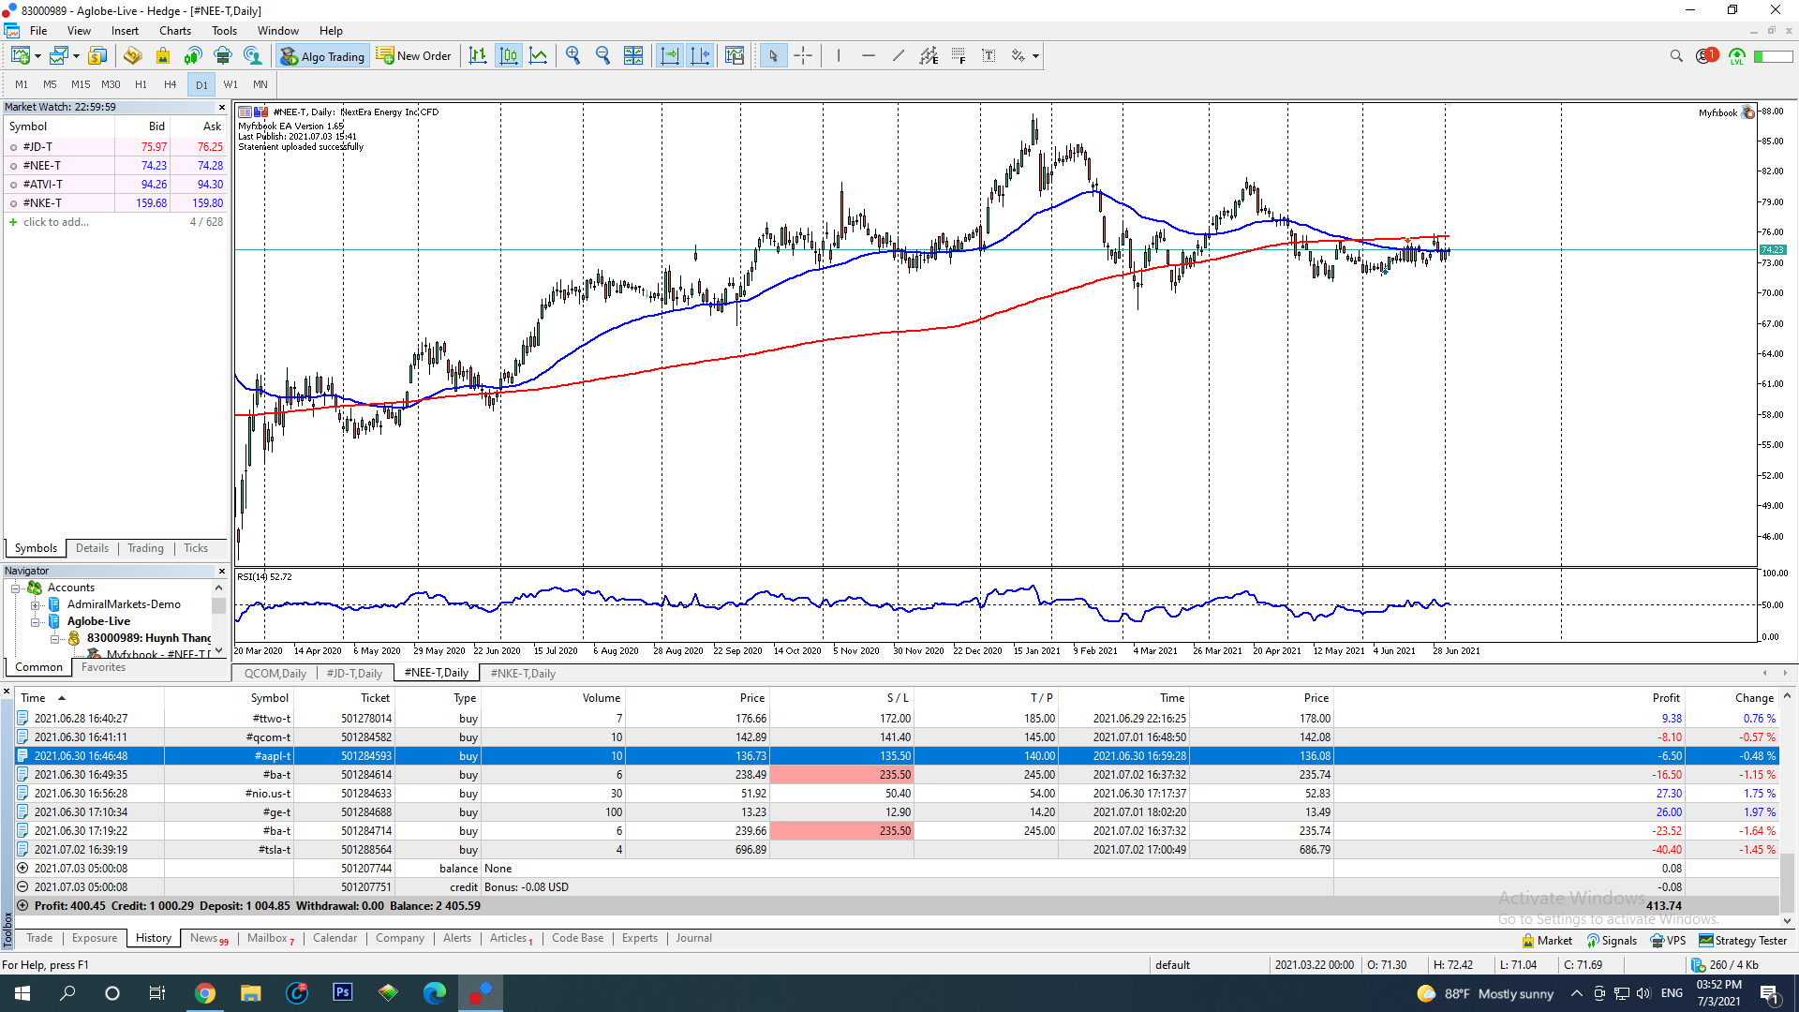This screenshot has width=1799, height=1012.
Task: Open Photoshop from the Windows taskbar
Action: [342, 992]
